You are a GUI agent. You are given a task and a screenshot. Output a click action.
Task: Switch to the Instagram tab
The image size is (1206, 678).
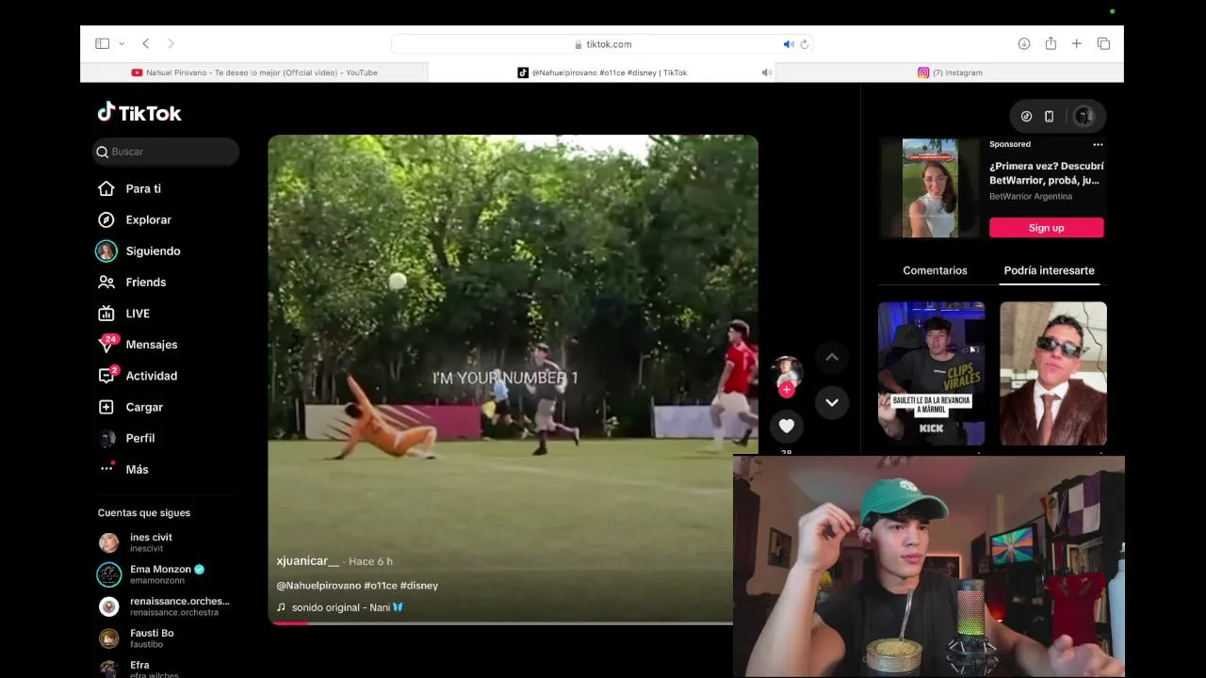coord(950,73)
